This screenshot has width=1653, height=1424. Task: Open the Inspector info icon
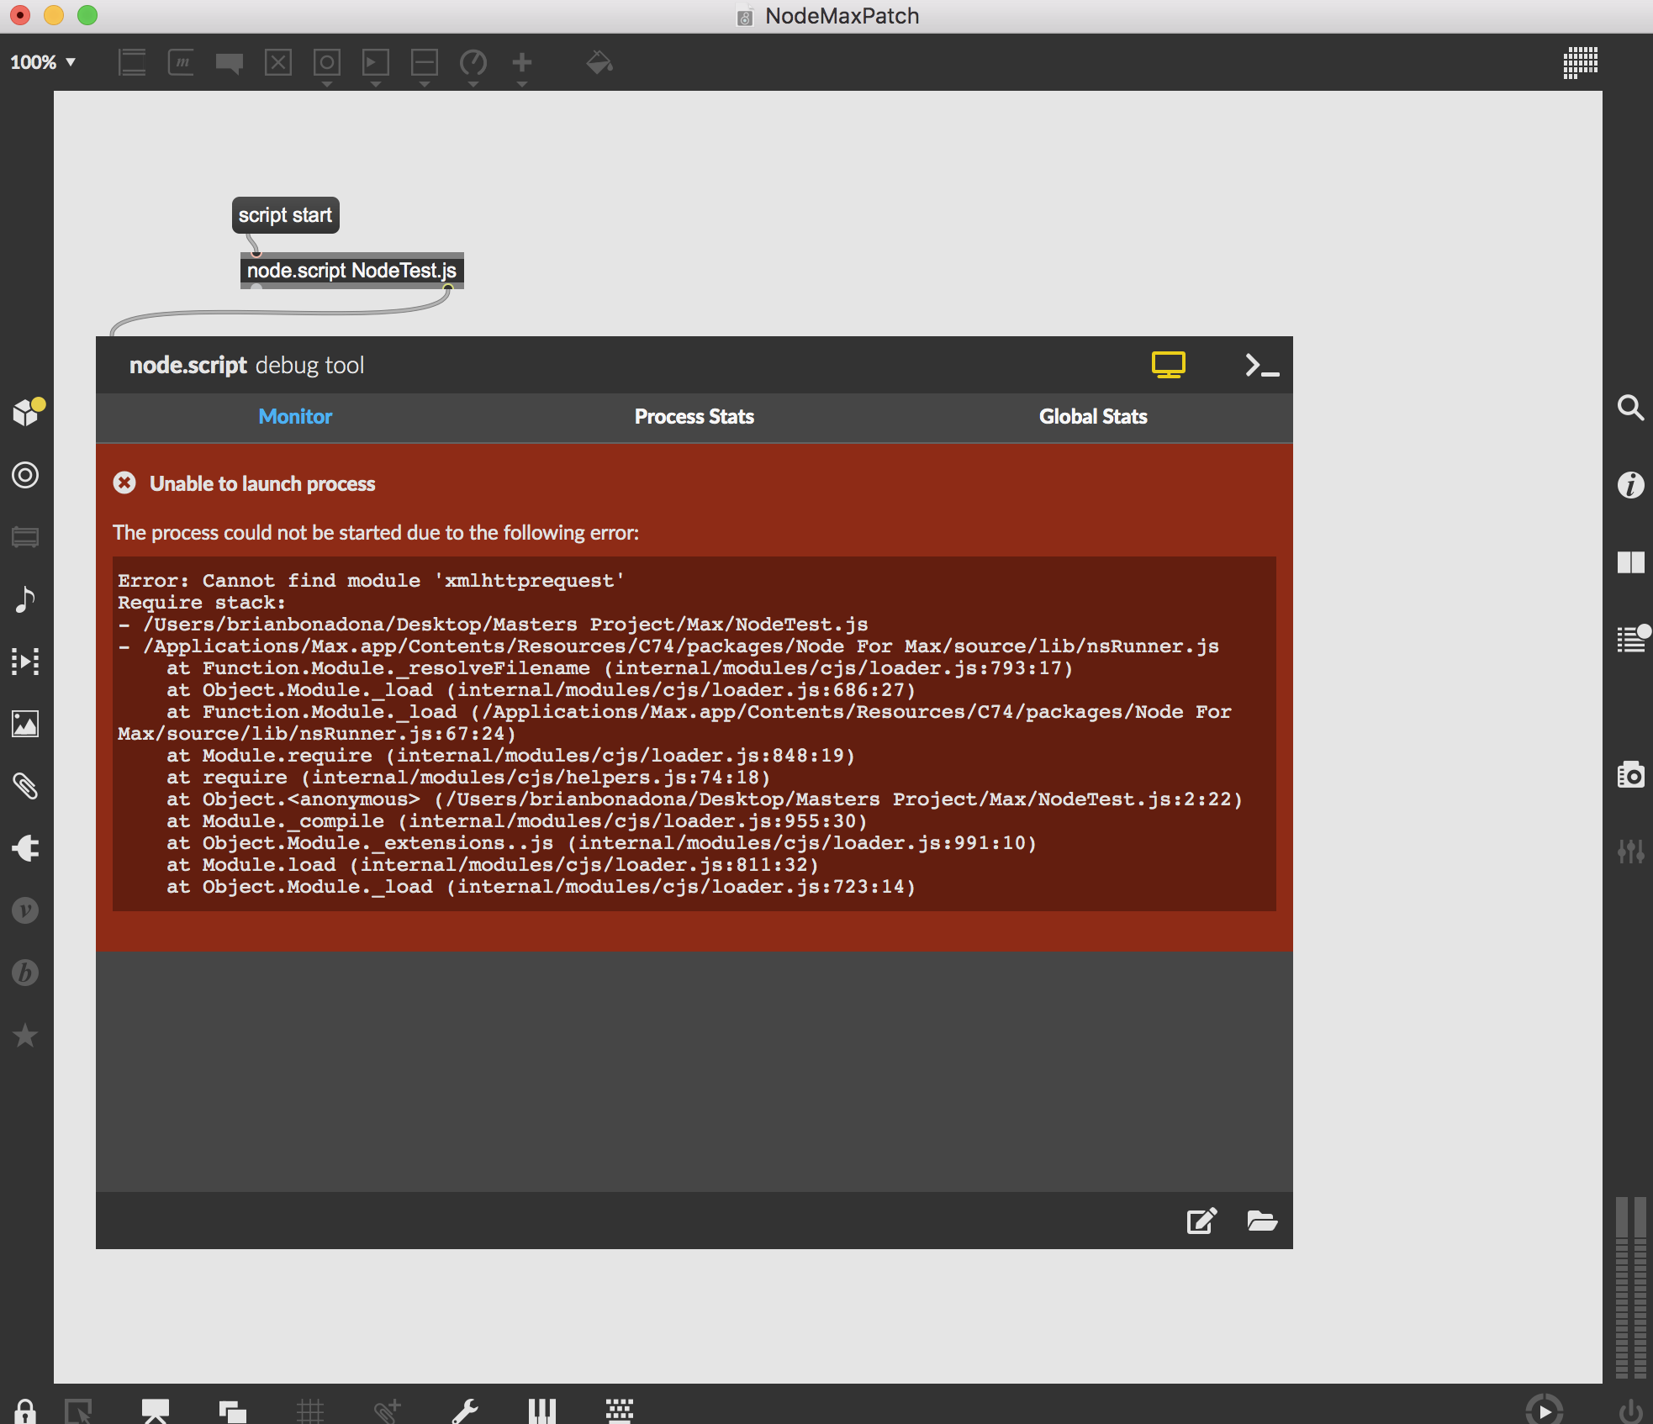pos(1631,485)
